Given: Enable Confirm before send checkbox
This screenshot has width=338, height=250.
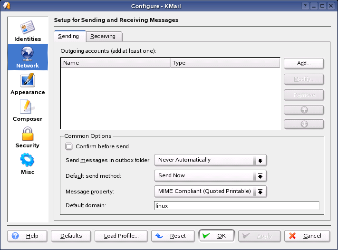Looking at the screenshot, I should tap(69, 146).
